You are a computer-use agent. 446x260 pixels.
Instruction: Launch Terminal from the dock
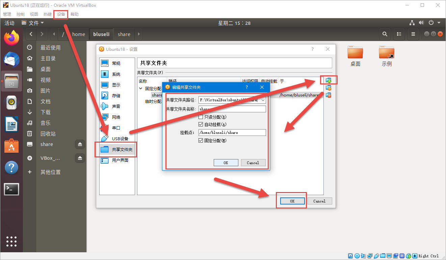pos(11,189)
